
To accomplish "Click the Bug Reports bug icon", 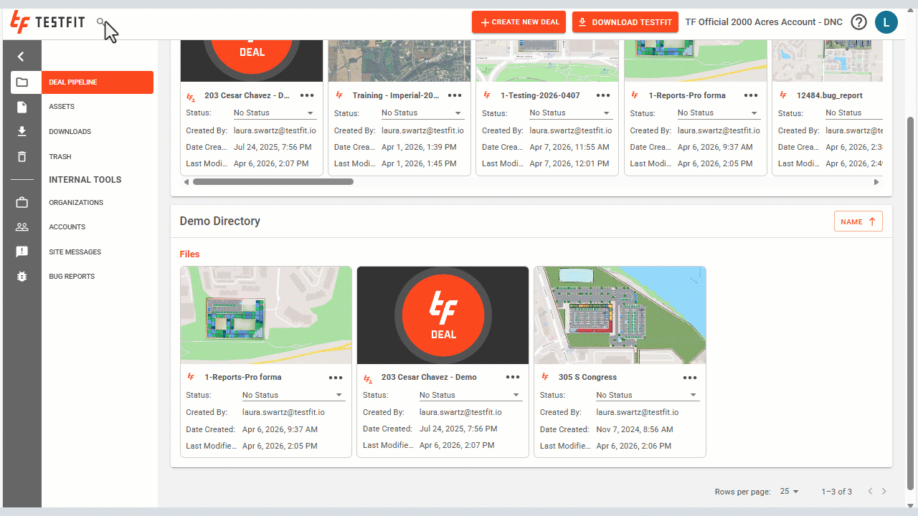I will (22, 277).
